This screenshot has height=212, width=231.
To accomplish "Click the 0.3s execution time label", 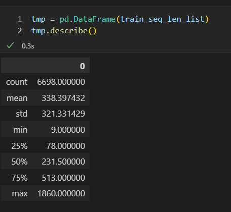I will tap(28, 46).
